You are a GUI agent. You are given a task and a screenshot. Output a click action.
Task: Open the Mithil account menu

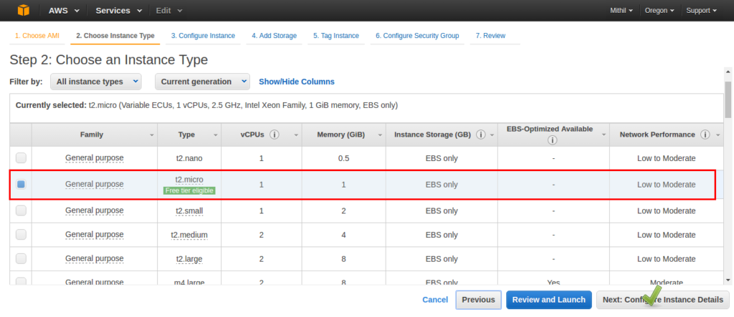coord(621,10)
